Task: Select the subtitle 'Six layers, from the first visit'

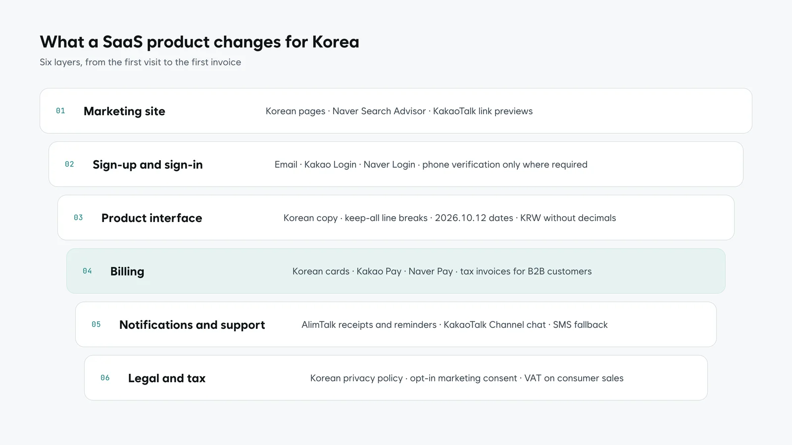Action: point(141,62)
